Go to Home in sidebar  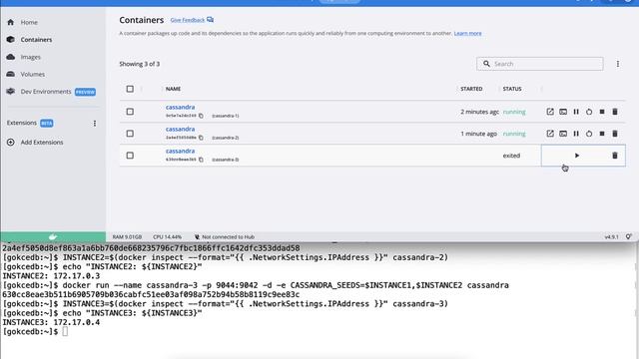click(29, 22)
